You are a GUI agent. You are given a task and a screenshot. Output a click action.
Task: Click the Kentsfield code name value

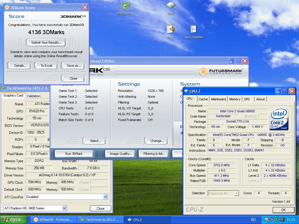pos(223,116)
